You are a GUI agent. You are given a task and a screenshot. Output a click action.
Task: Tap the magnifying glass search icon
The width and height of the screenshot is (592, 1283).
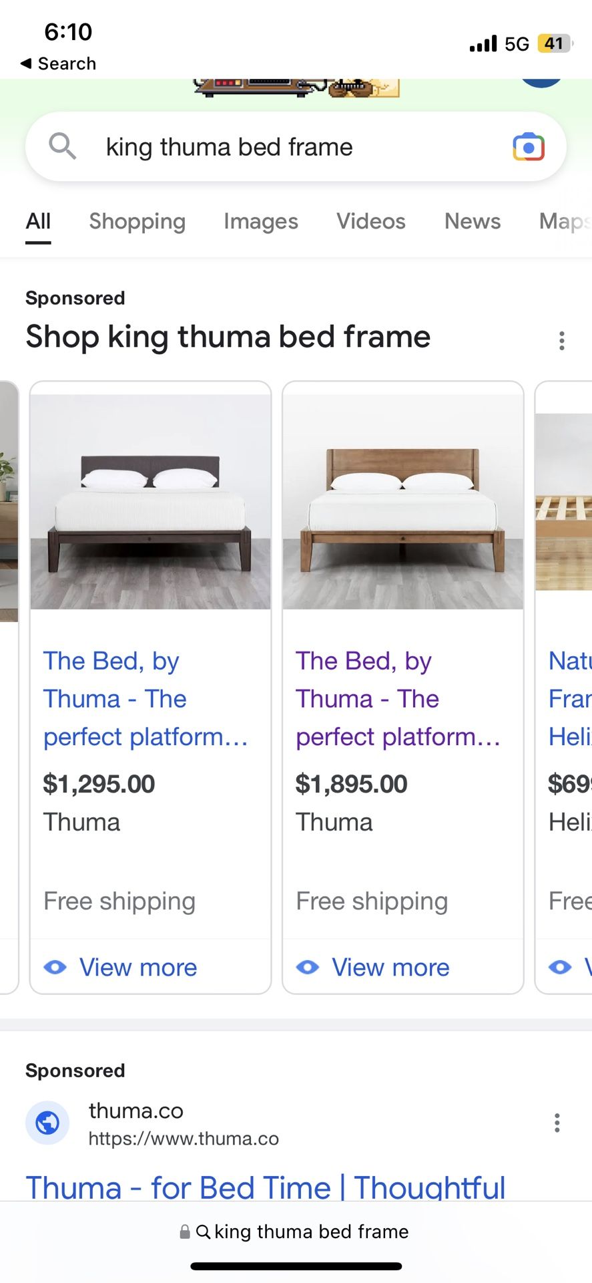click(x=63, y=146)
